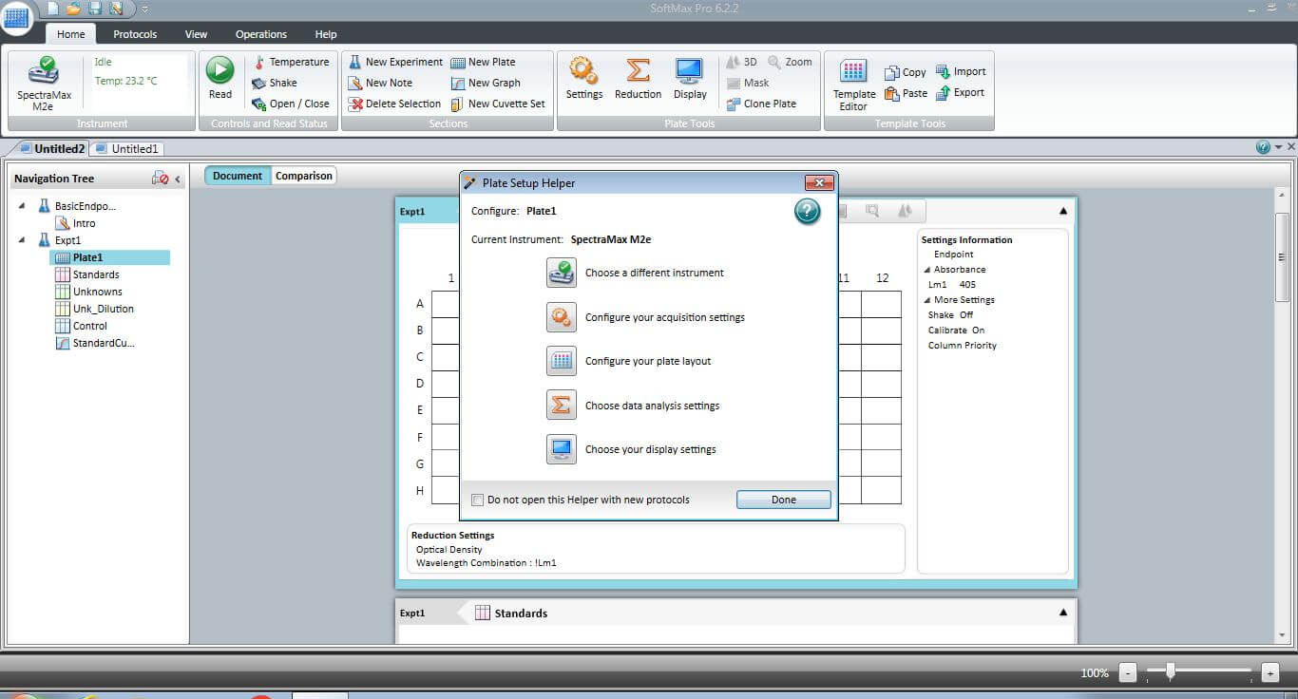Select Unk_Dilution in the Navigation Tree

[x=103, y=309]
